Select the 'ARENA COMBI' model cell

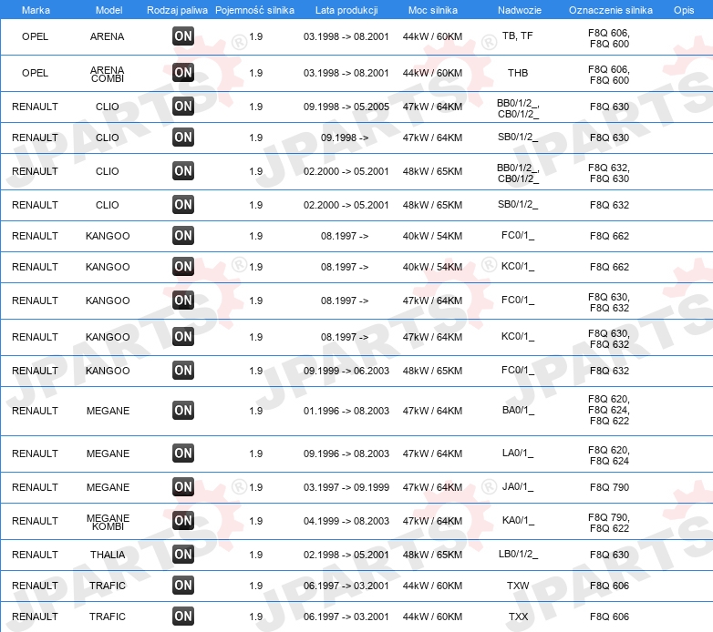tap(108, 74)
